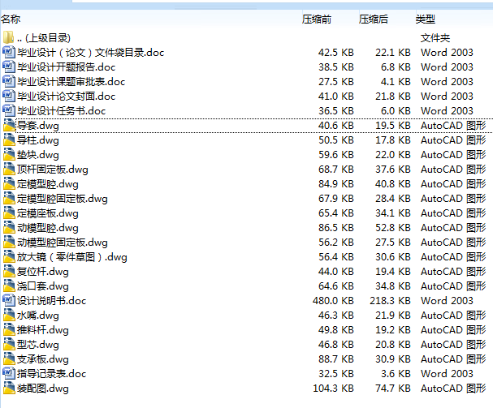
Task: Click Word icon of 指导记录表.doc
Action: [9, 373]
